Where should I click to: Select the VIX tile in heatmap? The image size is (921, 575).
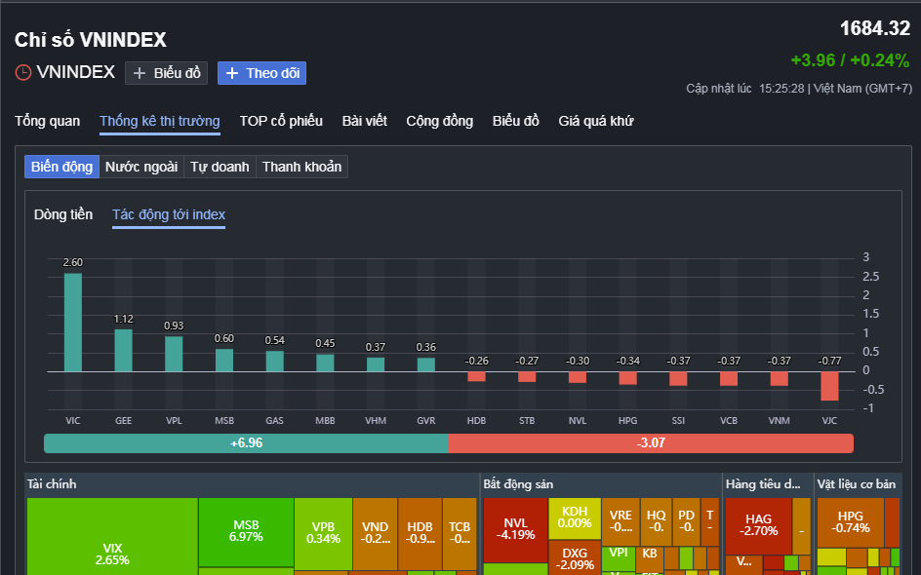pyautogui.click(x=112, y=536)
